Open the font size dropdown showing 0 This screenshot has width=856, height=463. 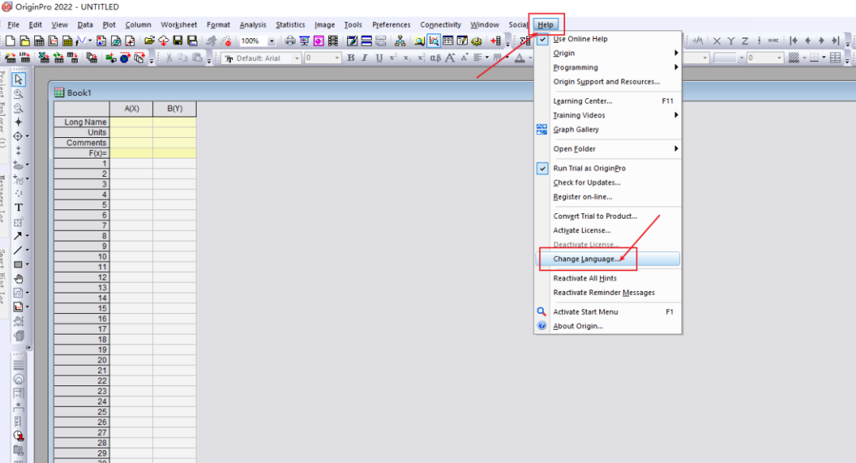click(x=337, y=58)
